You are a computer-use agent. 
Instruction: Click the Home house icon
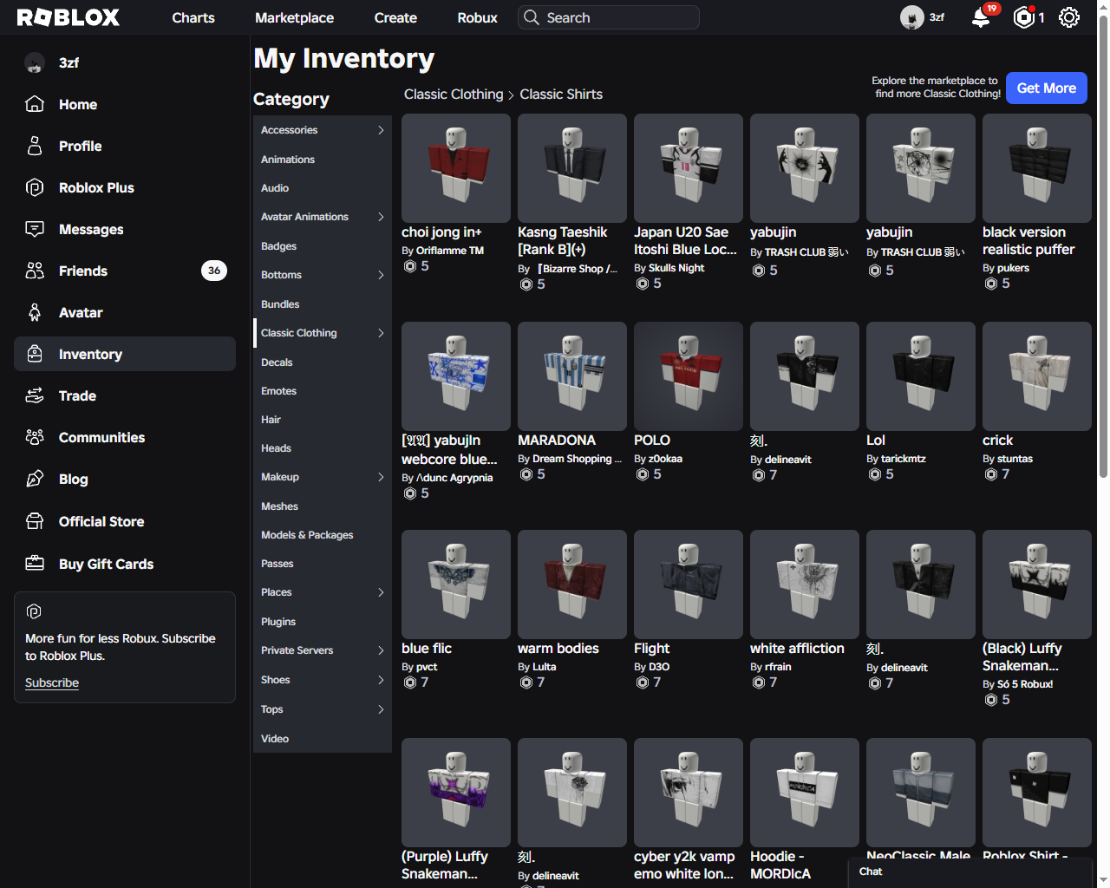[35, 104]
